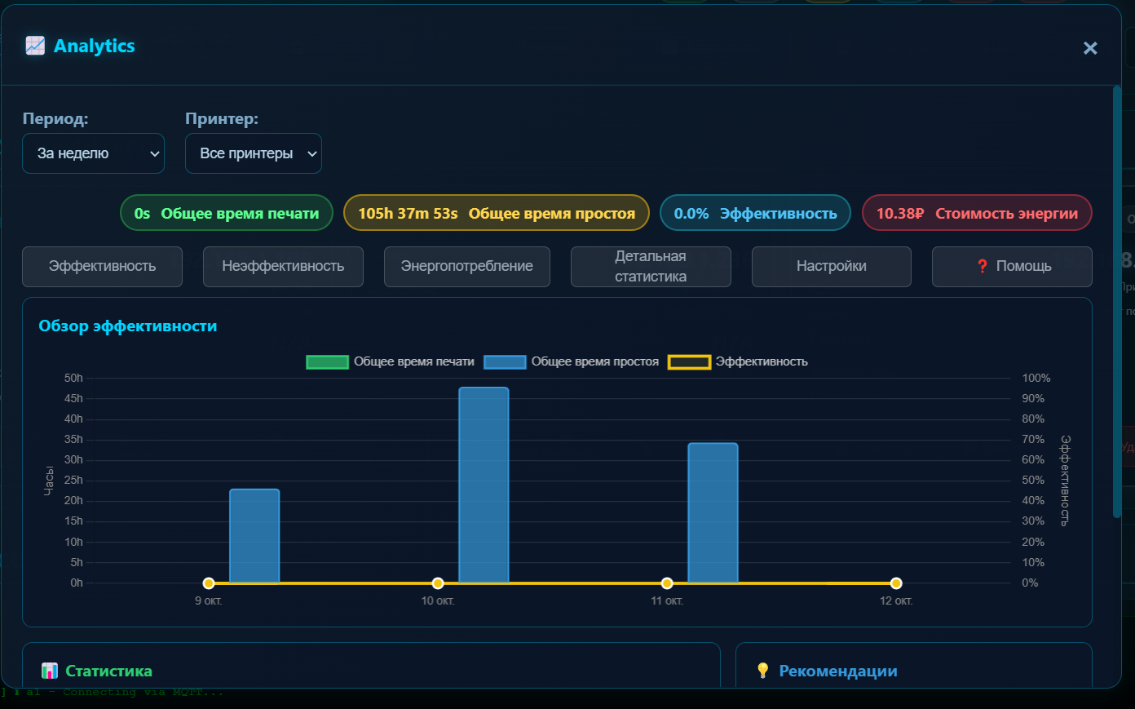Open the 'Детальная статистика' view

pyautogui.click(x=651, y=266)
